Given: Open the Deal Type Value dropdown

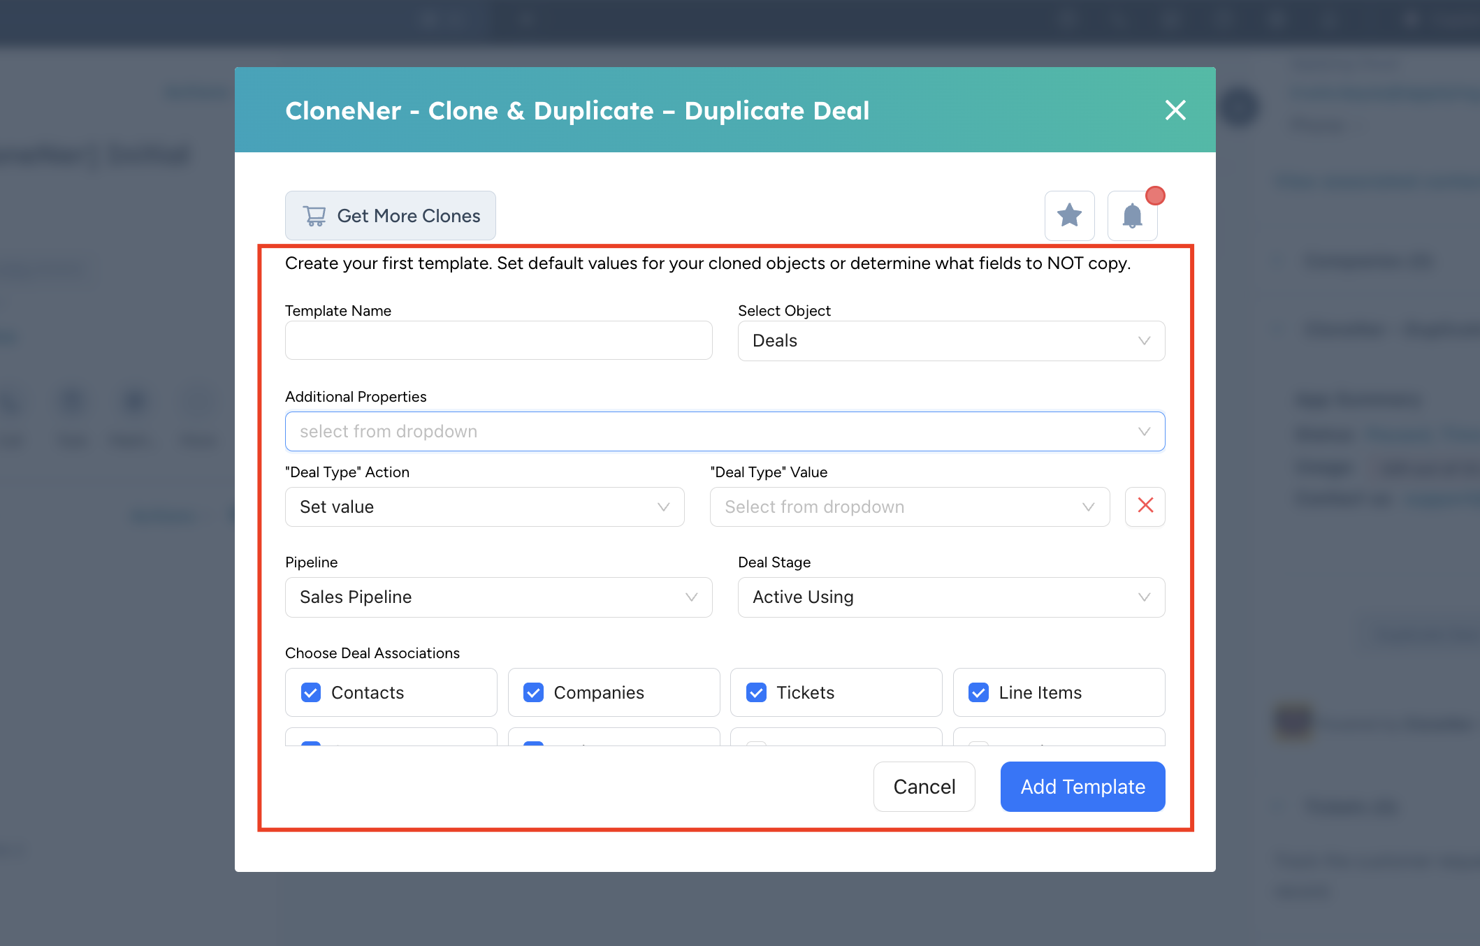Looking at the screenshot, I should (x=910, y=507).
